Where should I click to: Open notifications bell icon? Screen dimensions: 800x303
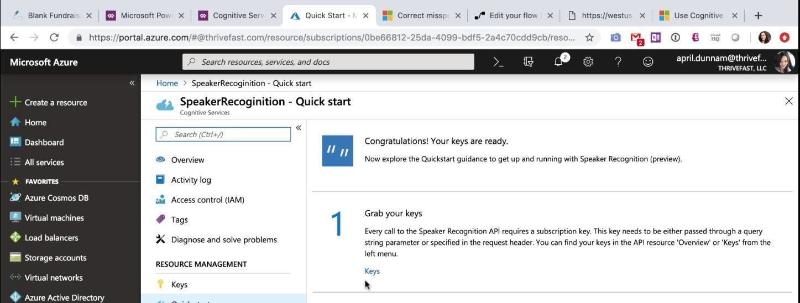pos(559,61)
